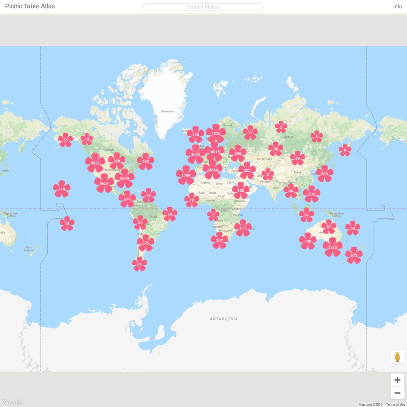Viewport: 407px width, 407px height.
Task: Click the 60 cluster in the Pacific
Action: (352, 228)
